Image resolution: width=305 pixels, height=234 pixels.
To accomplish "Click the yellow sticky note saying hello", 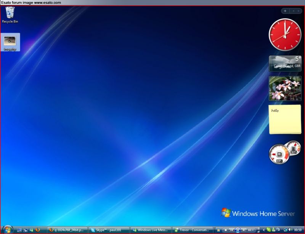I will pos(285,119).
